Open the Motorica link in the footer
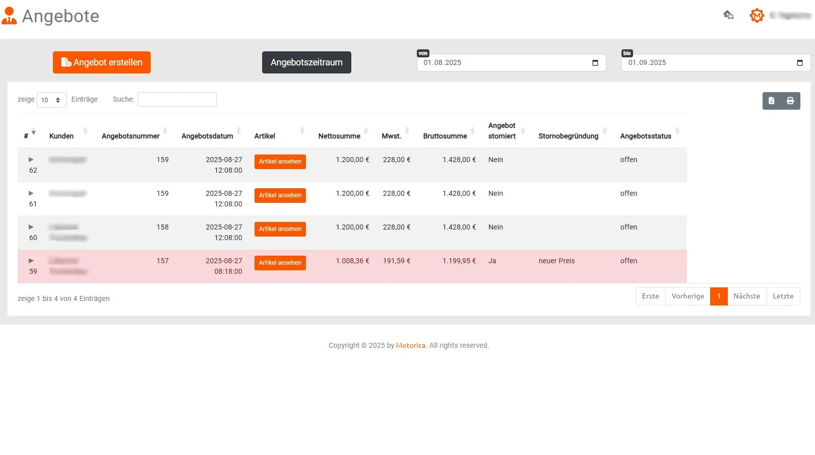This screenshot has height=455, width=815. click(x=410, y=345)
